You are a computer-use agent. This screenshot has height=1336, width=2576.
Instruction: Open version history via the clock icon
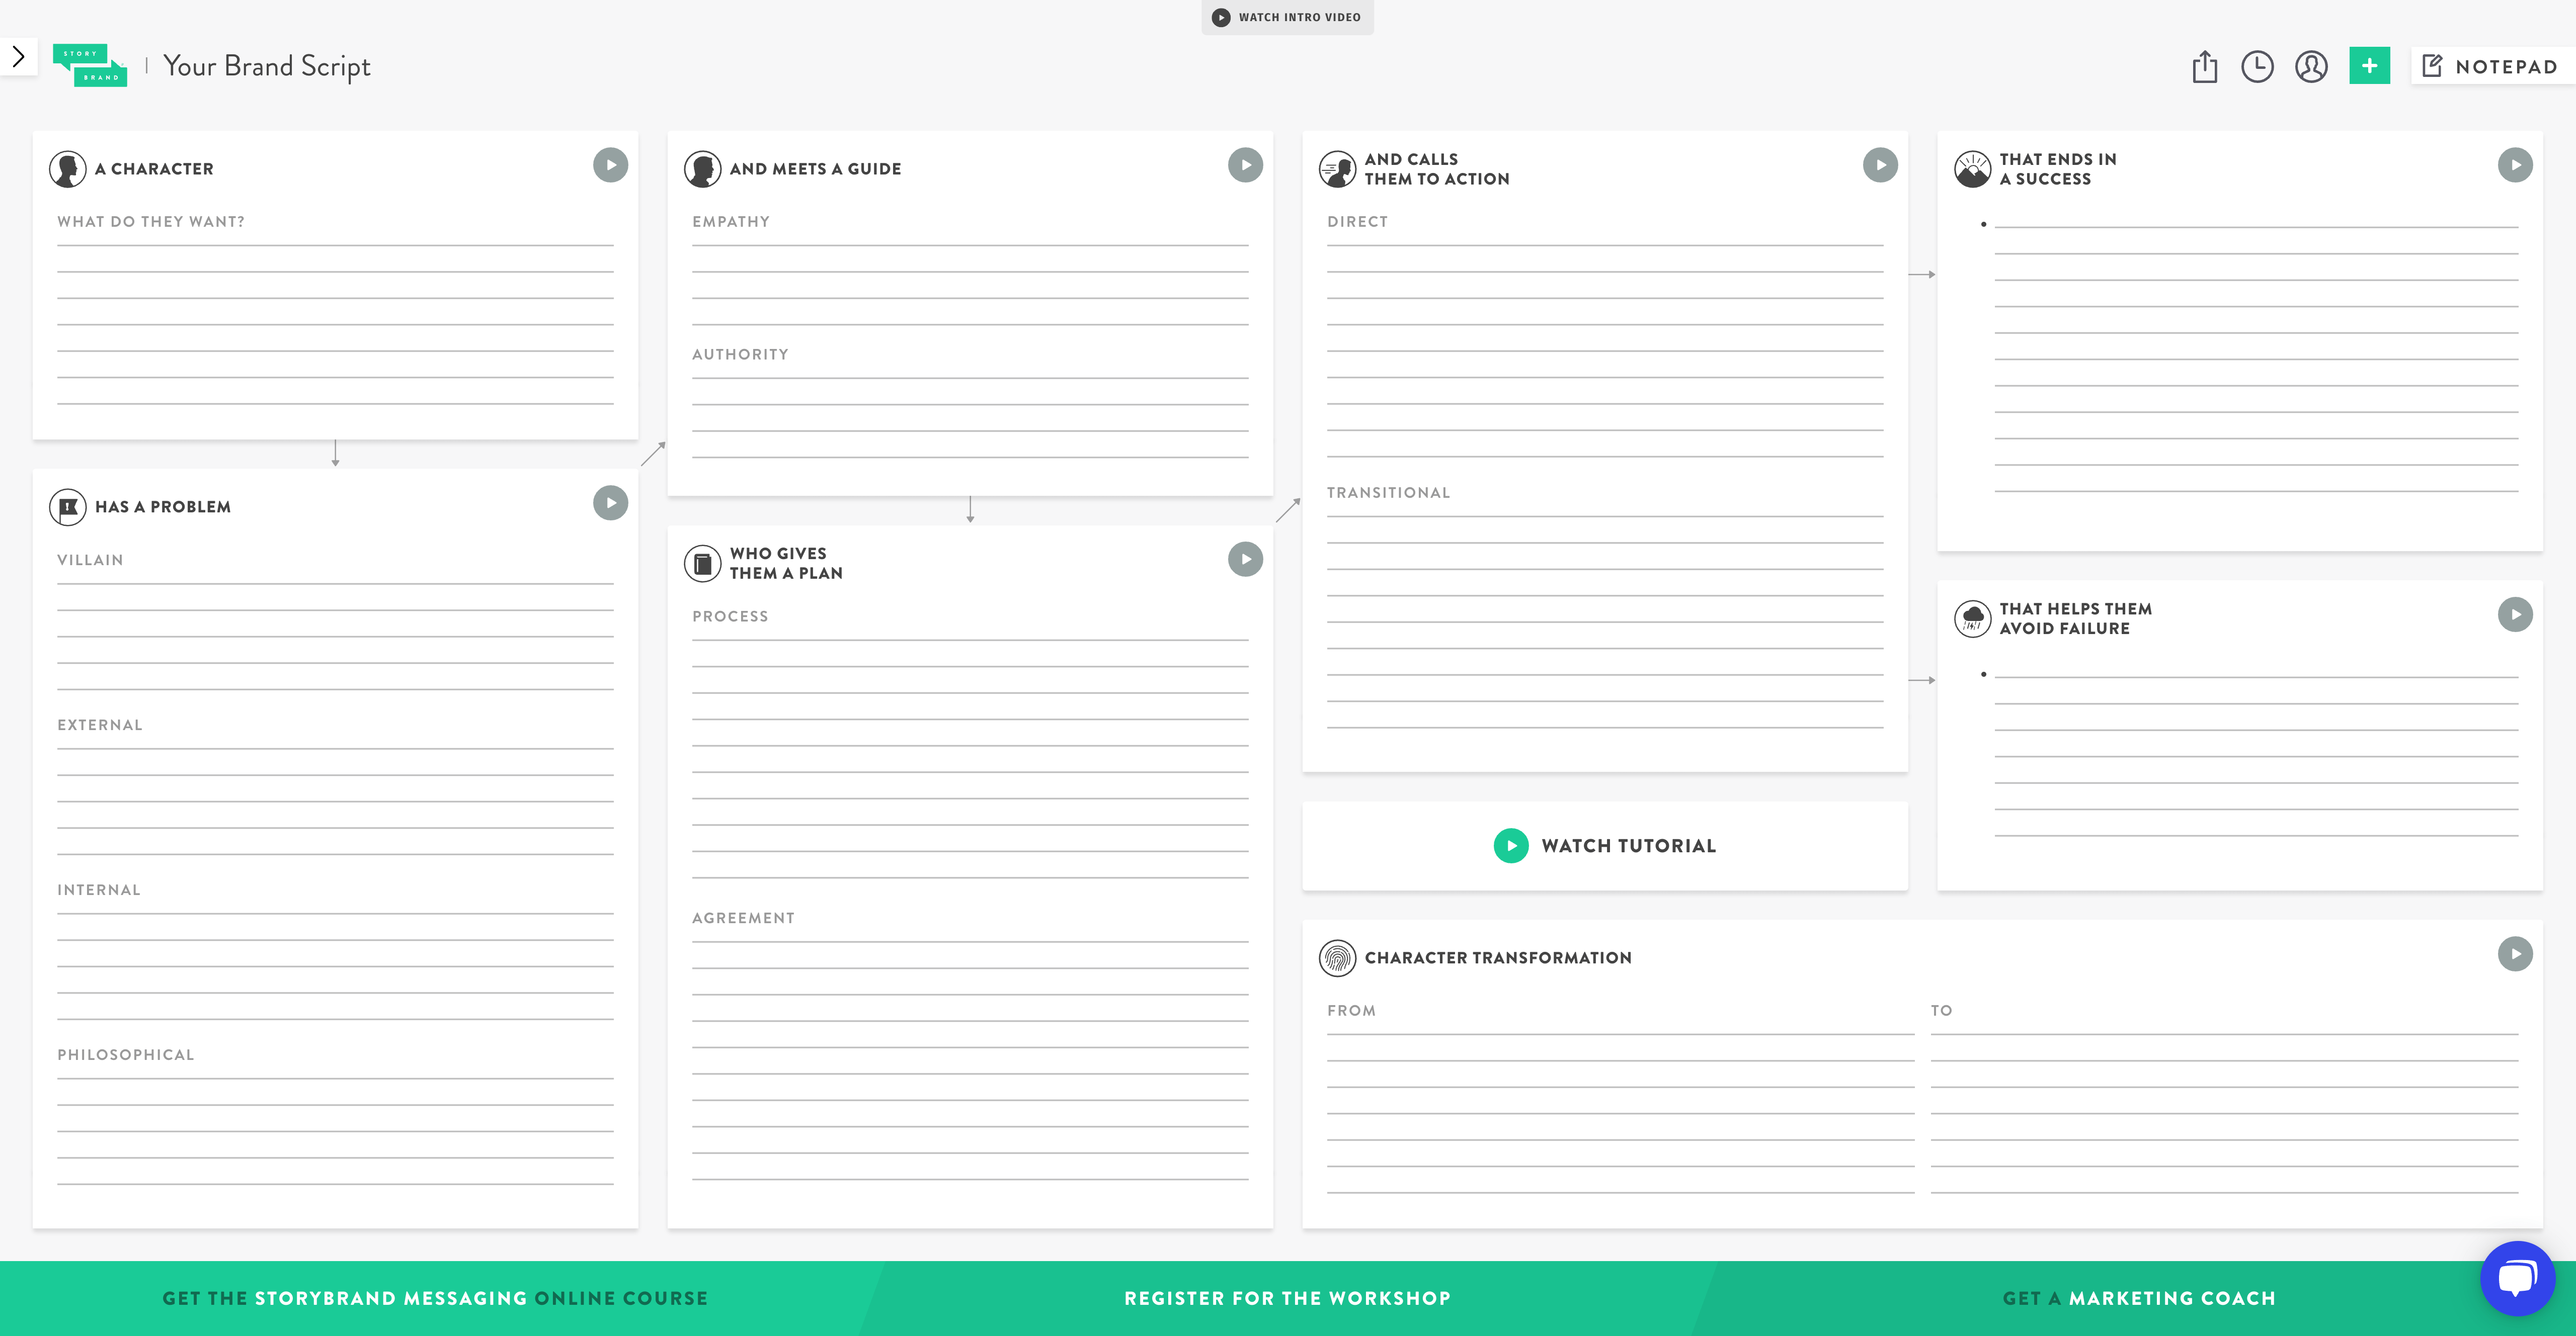coord(2258,67)
